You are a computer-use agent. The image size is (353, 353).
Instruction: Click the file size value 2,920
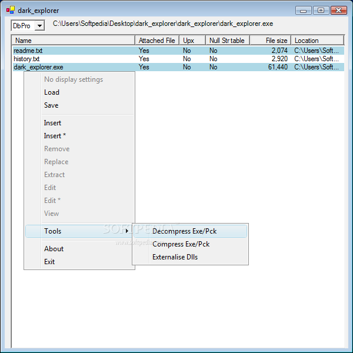279,59
